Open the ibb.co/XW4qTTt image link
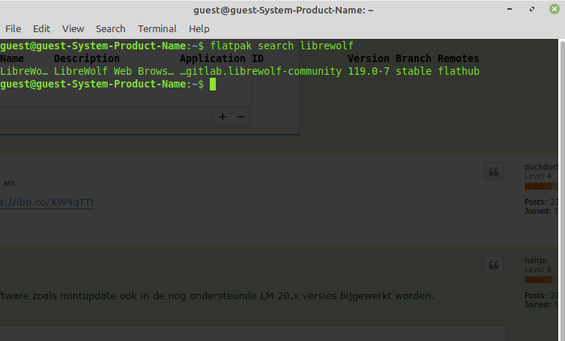 pos(47,203)
